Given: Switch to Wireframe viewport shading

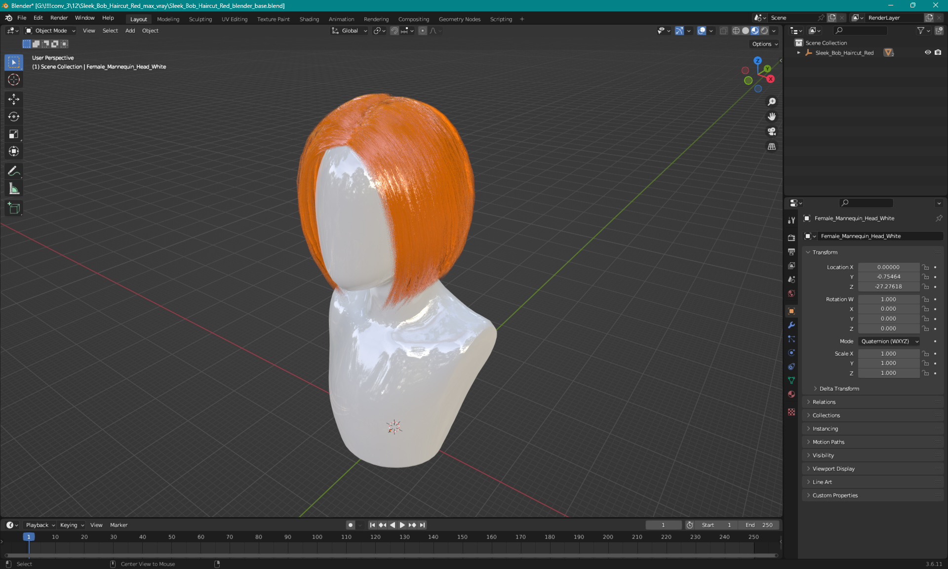Looking at the screenshot, I should 736,31.
